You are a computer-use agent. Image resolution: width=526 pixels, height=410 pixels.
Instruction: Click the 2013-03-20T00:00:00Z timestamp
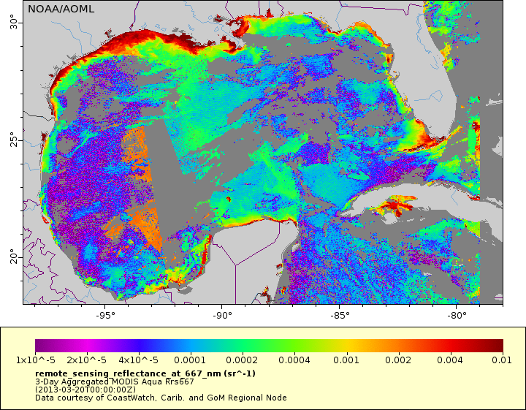tap(85, 390)
